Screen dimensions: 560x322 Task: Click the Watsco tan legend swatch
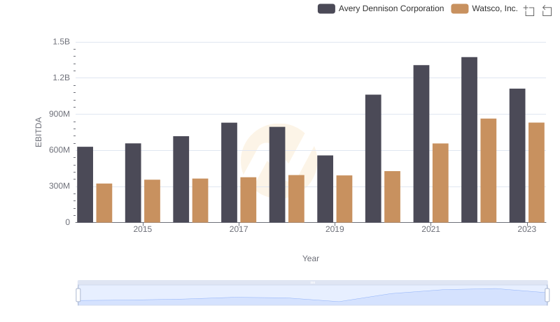tap(460, 8)
